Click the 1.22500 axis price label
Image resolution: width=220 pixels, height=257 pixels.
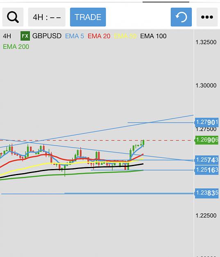[206, 215]
